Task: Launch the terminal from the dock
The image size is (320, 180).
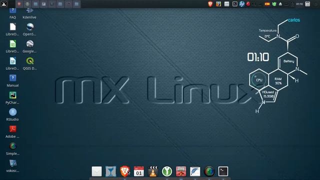Action: 223,171
